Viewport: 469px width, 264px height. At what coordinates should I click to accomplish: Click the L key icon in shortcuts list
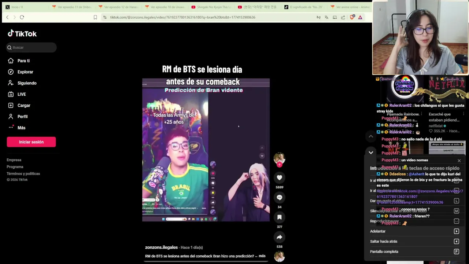tap(457, 201)
